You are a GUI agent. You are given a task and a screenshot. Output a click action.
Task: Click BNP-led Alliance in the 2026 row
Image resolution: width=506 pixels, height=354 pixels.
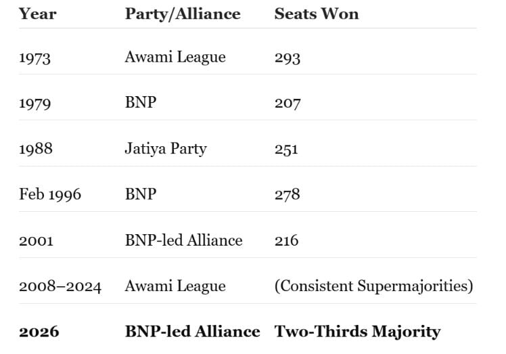[x=192, y=332]
